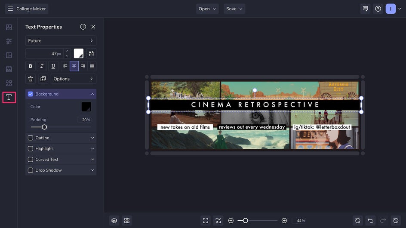The height and width of the screenshot is (228, 406).
Task: Open the Layers panel icon
Action: (114, 220)
